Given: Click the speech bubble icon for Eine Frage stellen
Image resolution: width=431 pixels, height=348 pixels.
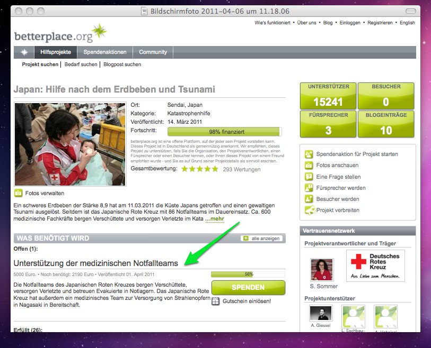Looking at the screenshot, I should coord(307,176).
